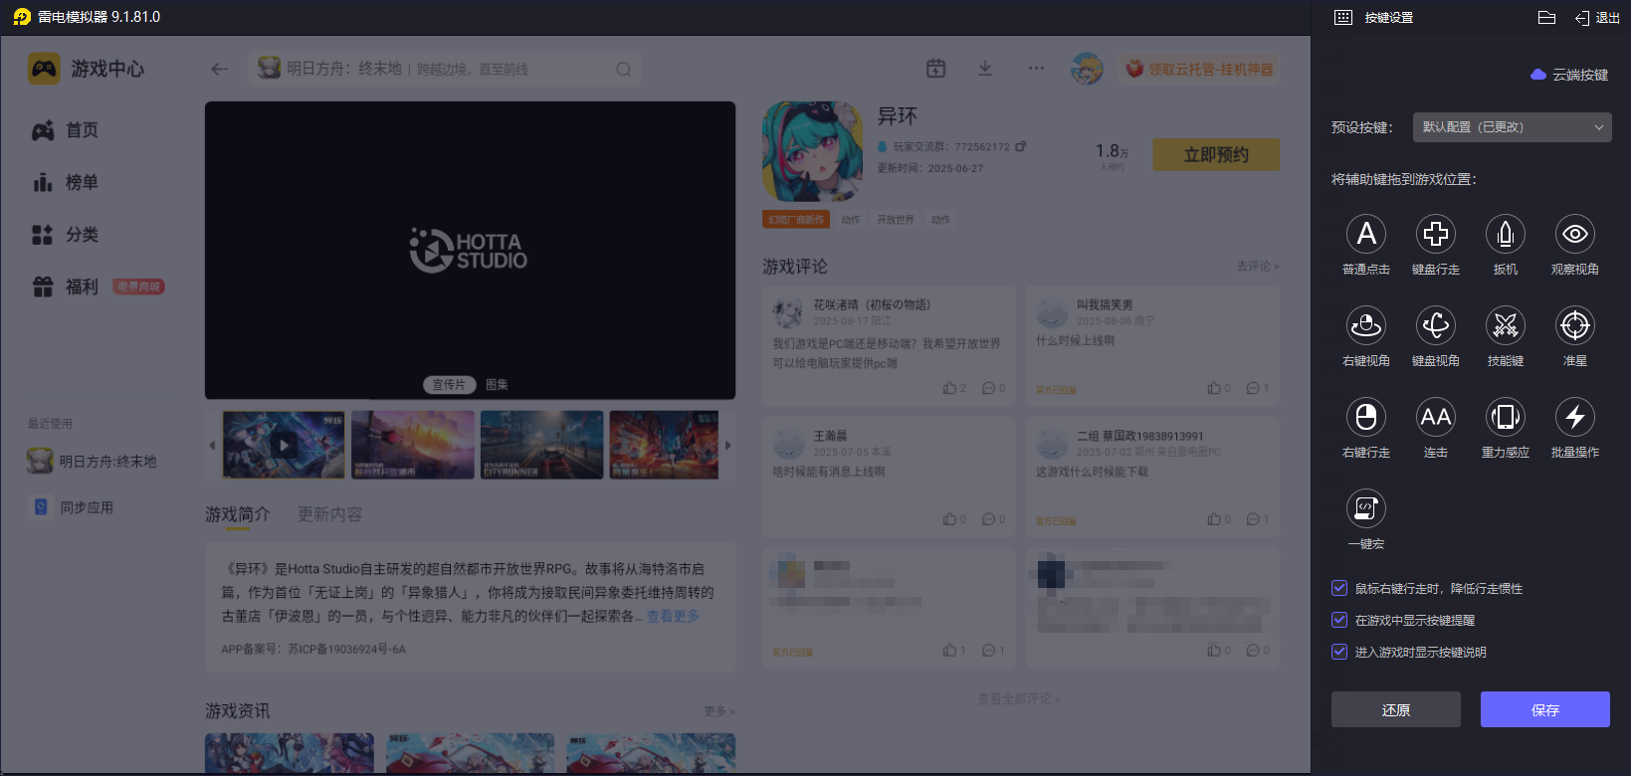1631x776 pixels.
Task: Show previous screenshot thumbnails with left arrow
Action: 212,445
